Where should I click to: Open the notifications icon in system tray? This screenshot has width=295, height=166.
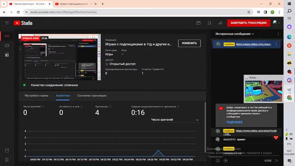click(289, 160)
